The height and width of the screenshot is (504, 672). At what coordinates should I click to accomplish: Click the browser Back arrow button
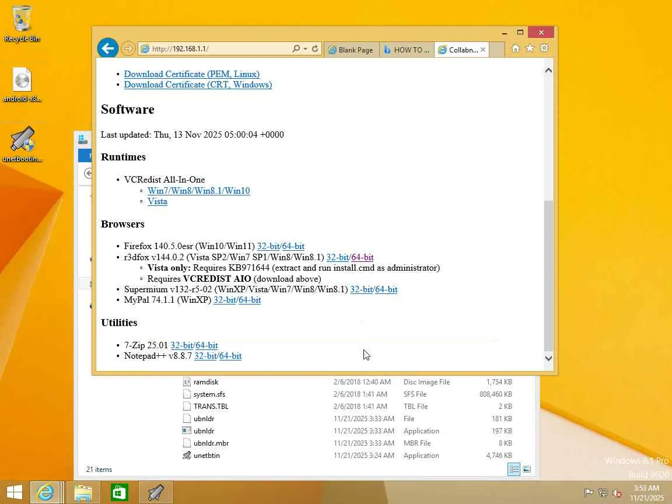[x=107, y=48]
